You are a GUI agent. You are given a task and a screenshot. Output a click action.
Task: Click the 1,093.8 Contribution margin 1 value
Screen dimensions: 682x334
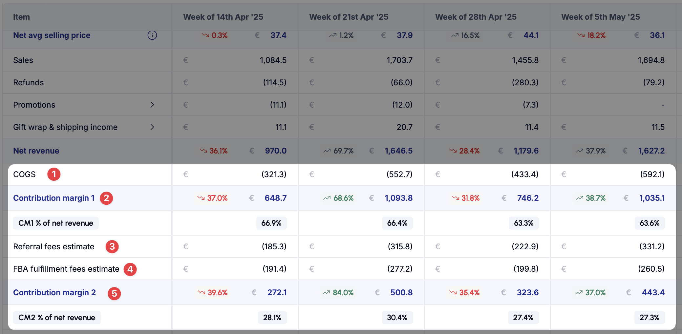(399, 198)
